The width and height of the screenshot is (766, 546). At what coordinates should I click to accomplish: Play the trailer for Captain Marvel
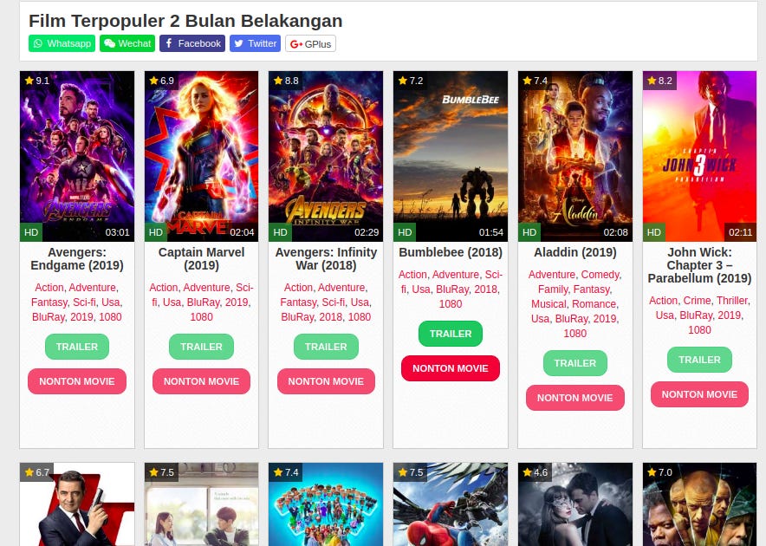pyautogui.click(x=201, y=347)
